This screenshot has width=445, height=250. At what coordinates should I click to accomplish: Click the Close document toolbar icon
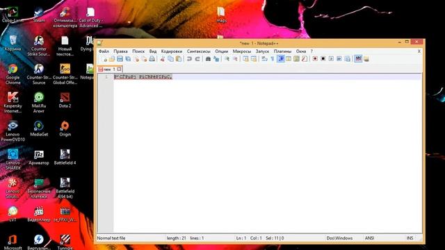[136, 59]
